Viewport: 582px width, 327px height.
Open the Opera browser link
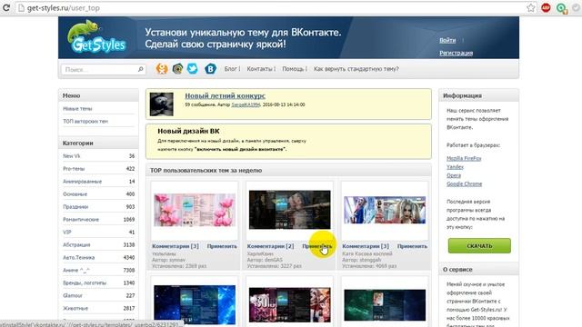click(454, 175)
